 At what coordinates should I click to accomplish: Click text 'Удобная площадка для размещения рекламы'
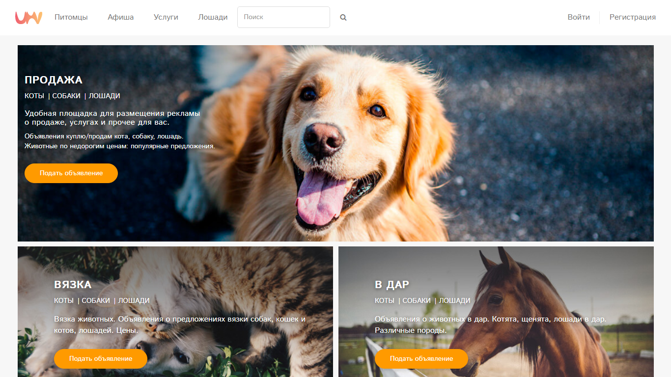pyautogui.click(x=112, y=113)
